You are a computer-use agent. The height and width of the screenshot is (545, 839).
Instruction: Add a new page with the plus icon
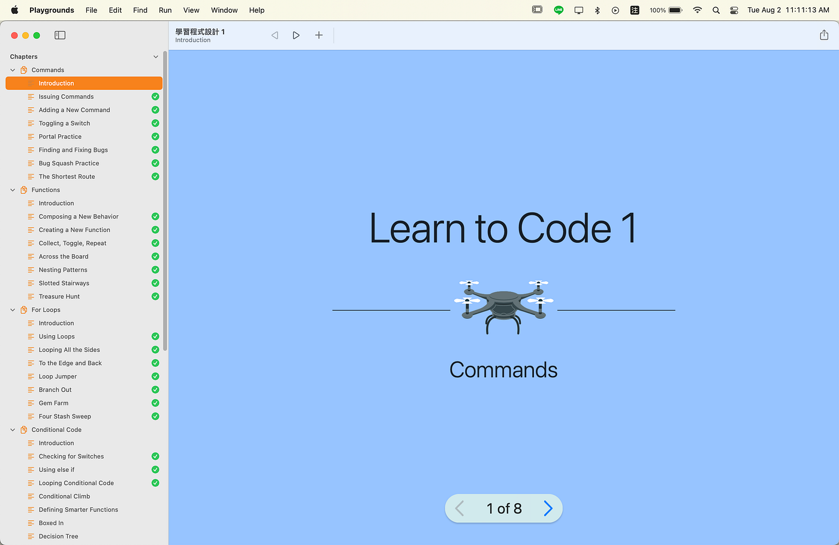(x=318, y=35)
